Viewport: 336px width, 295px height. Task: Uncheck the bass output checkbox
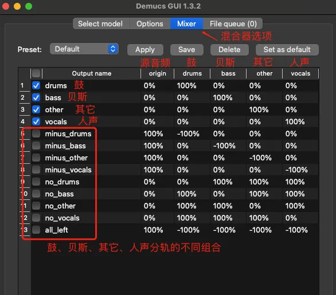pos(36,97)
